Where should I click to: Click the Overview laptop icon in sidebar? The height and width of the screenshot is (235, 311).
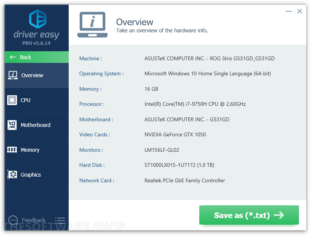tap(13, 75)
